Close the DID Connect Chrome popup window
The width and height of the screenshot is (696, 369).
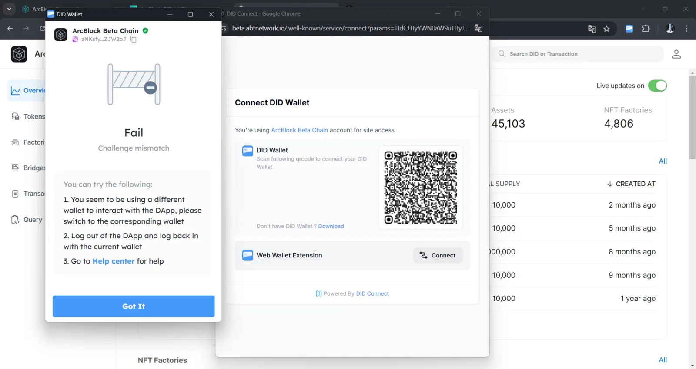pyautogui.click(x=478, y=14)
